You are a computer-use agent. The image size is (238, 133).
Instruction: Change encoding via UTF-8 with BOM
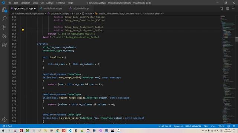[x=193, y=126]
